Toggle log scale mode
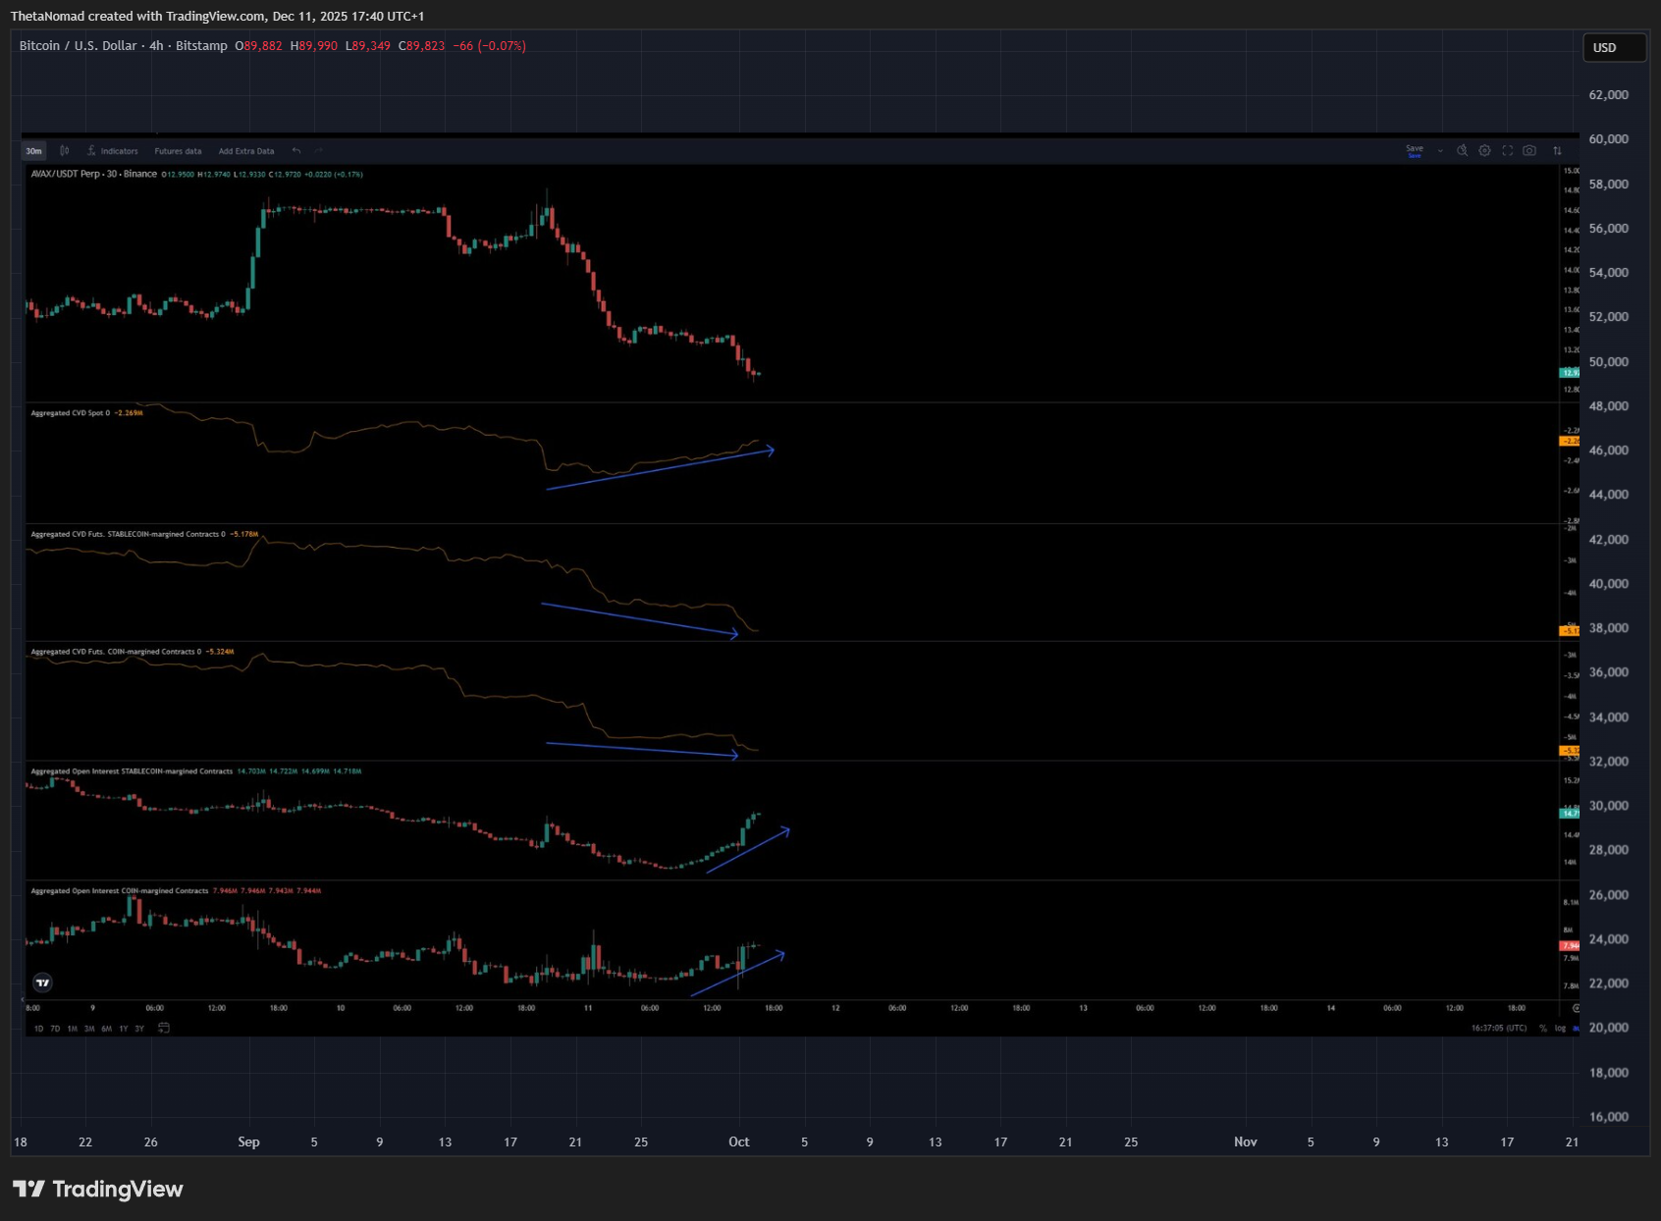Viewport: 1661px width, 1221px height. point(1560,1029)
